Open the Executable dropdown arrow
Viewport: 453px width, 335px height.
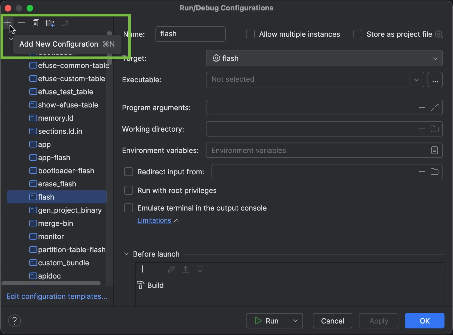click(416, 80)
